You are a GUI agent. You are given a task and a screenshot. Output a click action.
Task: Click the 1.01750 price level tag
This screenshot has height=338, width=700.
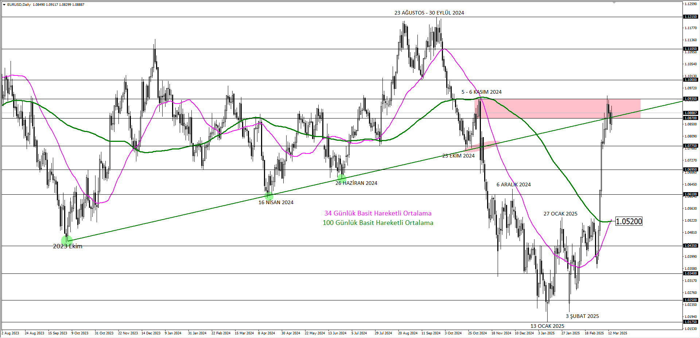pyautogui.click(x=691, y=322)
